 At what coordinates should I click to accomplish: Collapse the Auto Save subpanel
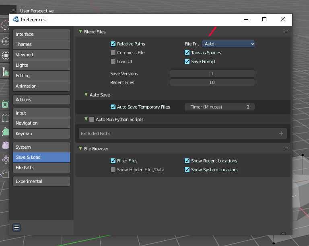coord(86,94)
